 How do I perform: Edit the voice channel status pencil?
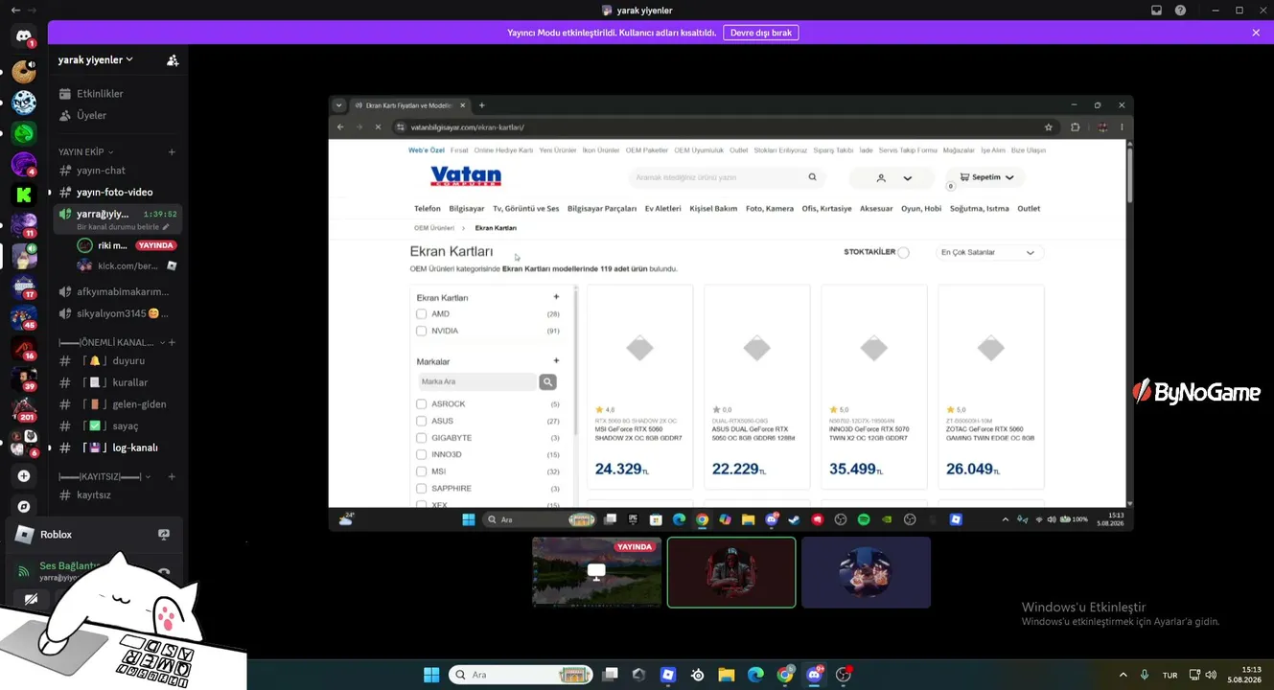166,227
